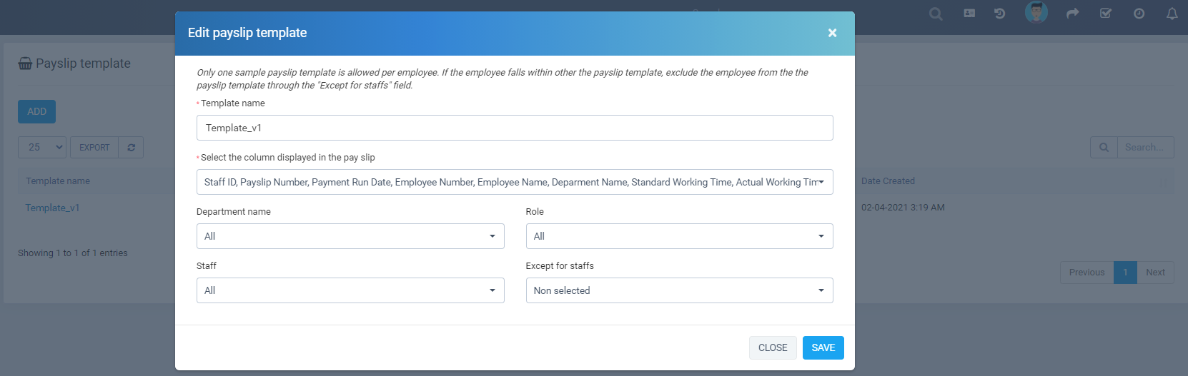The width and height of the screenshot is (1188, 376).
Task: Click the CLOSE button
Action: 772,347
